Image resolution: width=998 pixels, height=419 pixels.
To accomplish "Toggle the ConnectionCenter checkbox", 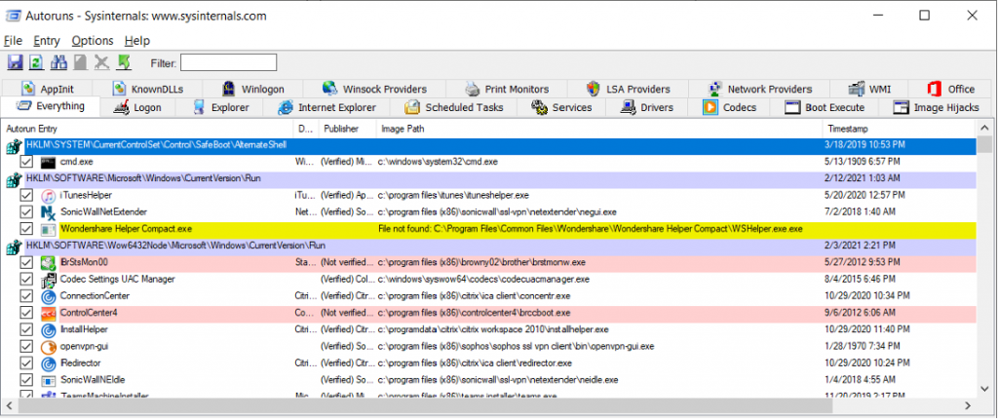I will tap(26, 295).
